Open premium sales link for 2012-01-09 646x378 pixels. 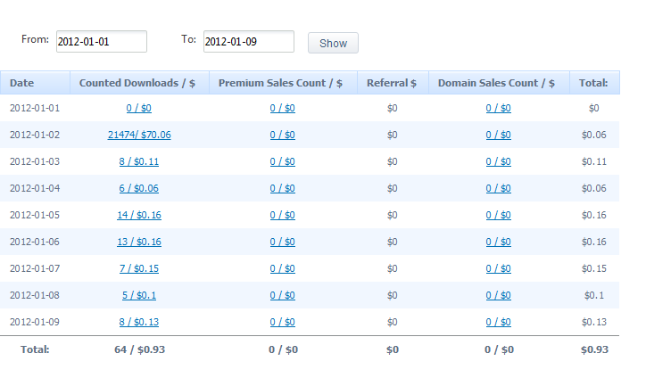[x=283, y=322]
